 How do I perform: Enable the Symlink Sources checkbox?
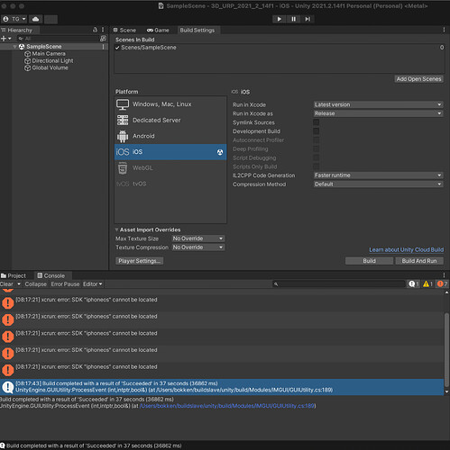317,122
